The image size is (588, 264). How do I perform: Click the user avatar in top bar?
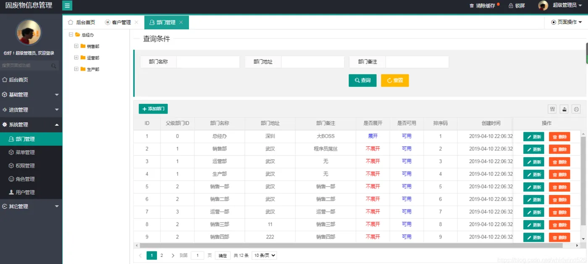tap(543, 5)
